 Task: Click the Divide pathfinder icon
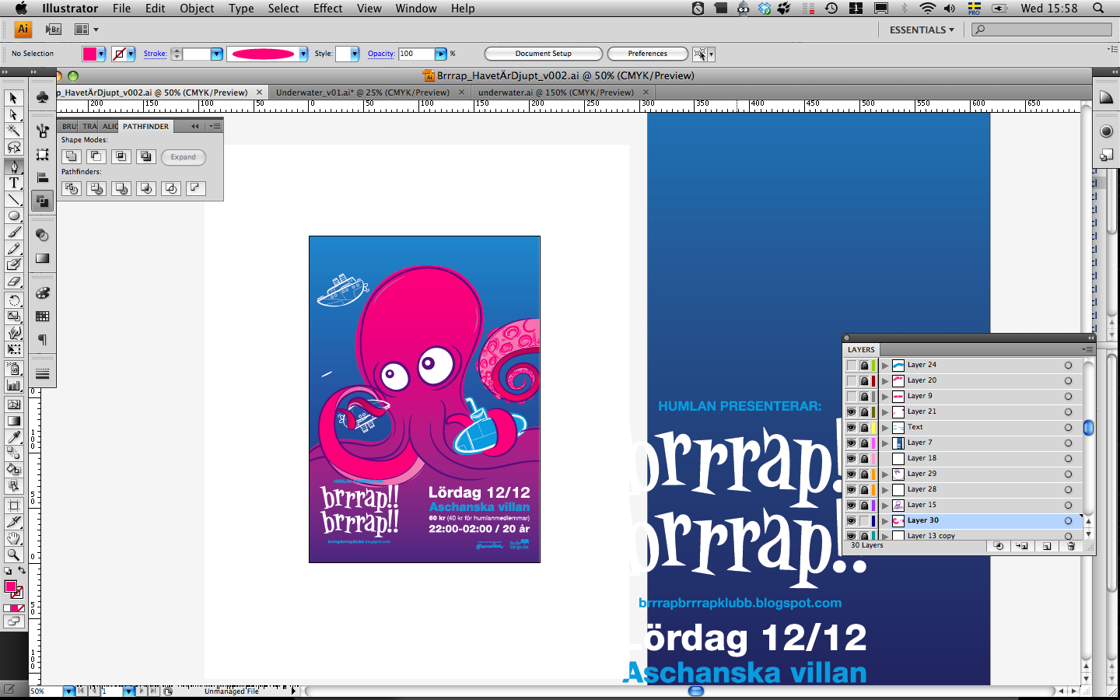tap(72, 188)
